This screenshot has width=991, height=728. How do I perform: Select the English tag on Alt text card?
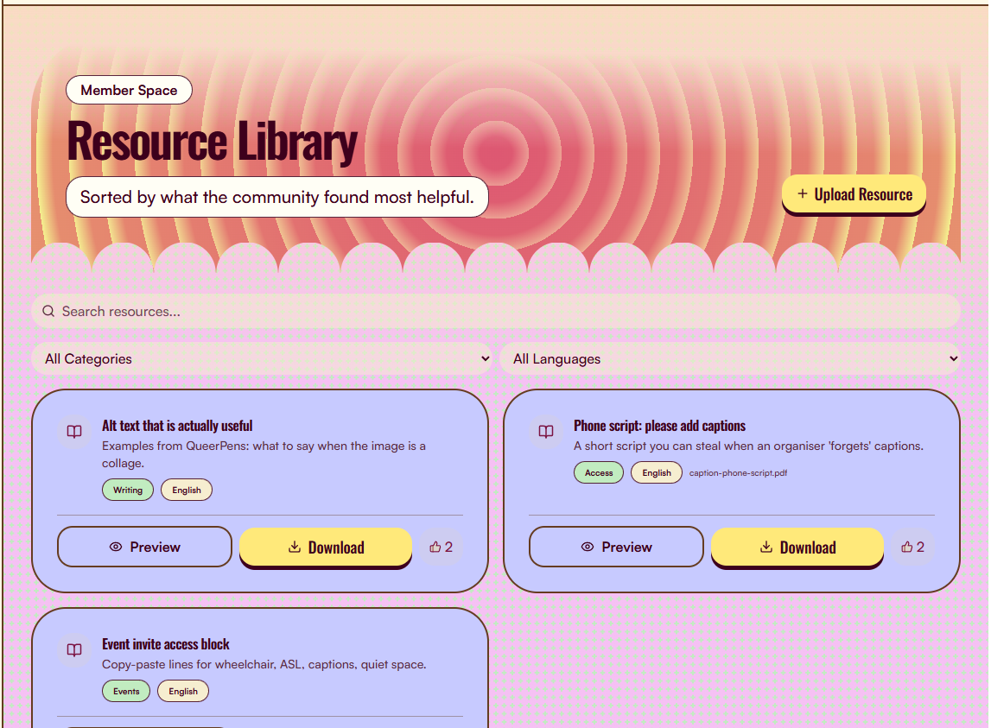187,490
